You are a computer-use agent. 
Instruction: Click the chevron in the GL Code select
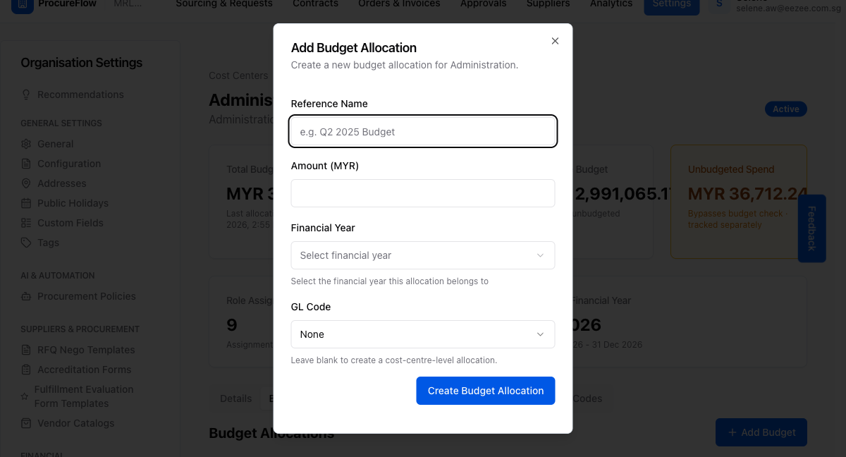541,334
